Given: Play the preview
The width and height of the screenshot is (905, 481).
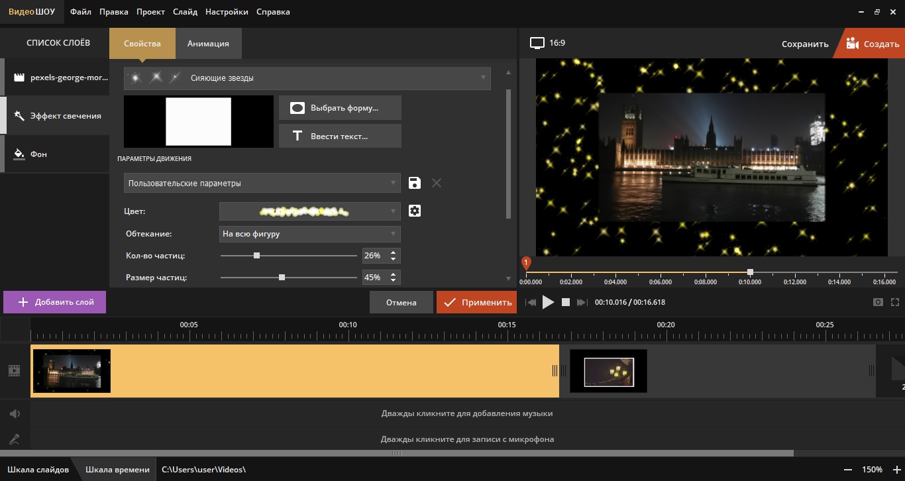Looking at the screenshot, I should click(548, 302).
